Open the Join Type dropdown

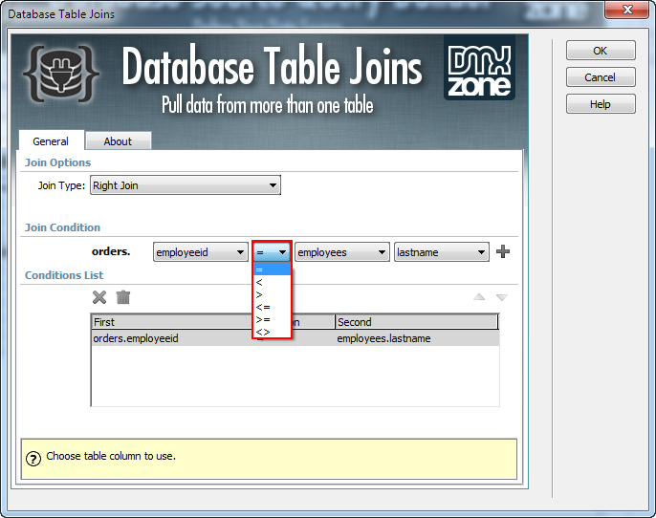186,185
